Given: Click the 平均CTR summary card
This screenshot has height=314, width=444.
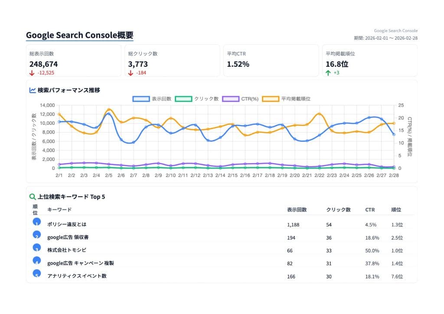Looking at the screenshot, I should tap(271, 61).
